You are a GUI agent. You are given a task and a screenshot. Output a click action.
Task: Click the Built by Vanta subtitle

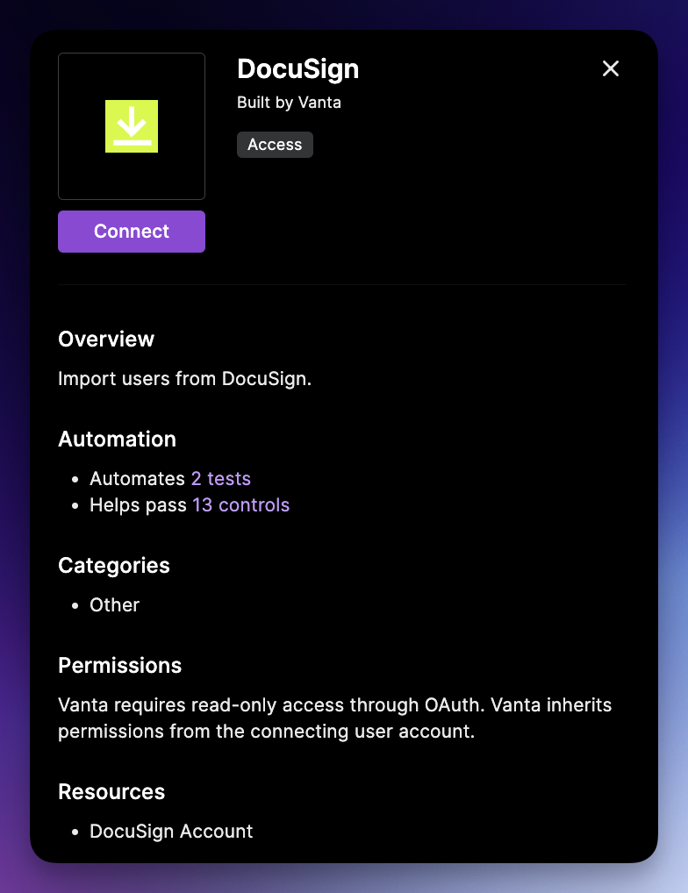click(x=290, y=103)
